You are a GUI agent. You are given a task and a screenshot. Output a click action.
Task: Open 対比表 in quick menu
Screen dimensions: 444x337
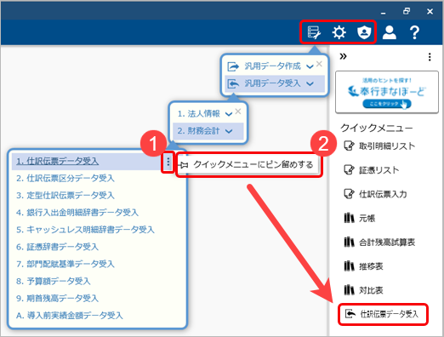(363, 290)
